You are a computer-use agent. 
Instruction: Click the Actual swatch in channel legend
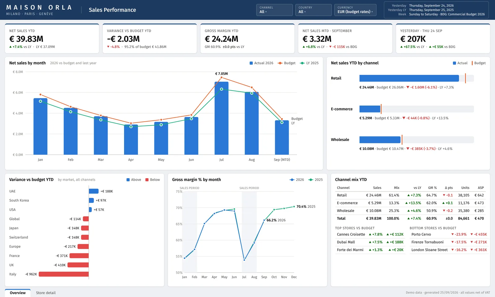(x=454, y=63)
